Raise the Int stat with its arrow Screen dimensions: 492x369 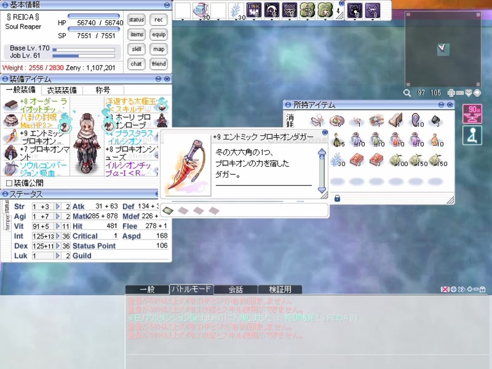pos(57,236)
